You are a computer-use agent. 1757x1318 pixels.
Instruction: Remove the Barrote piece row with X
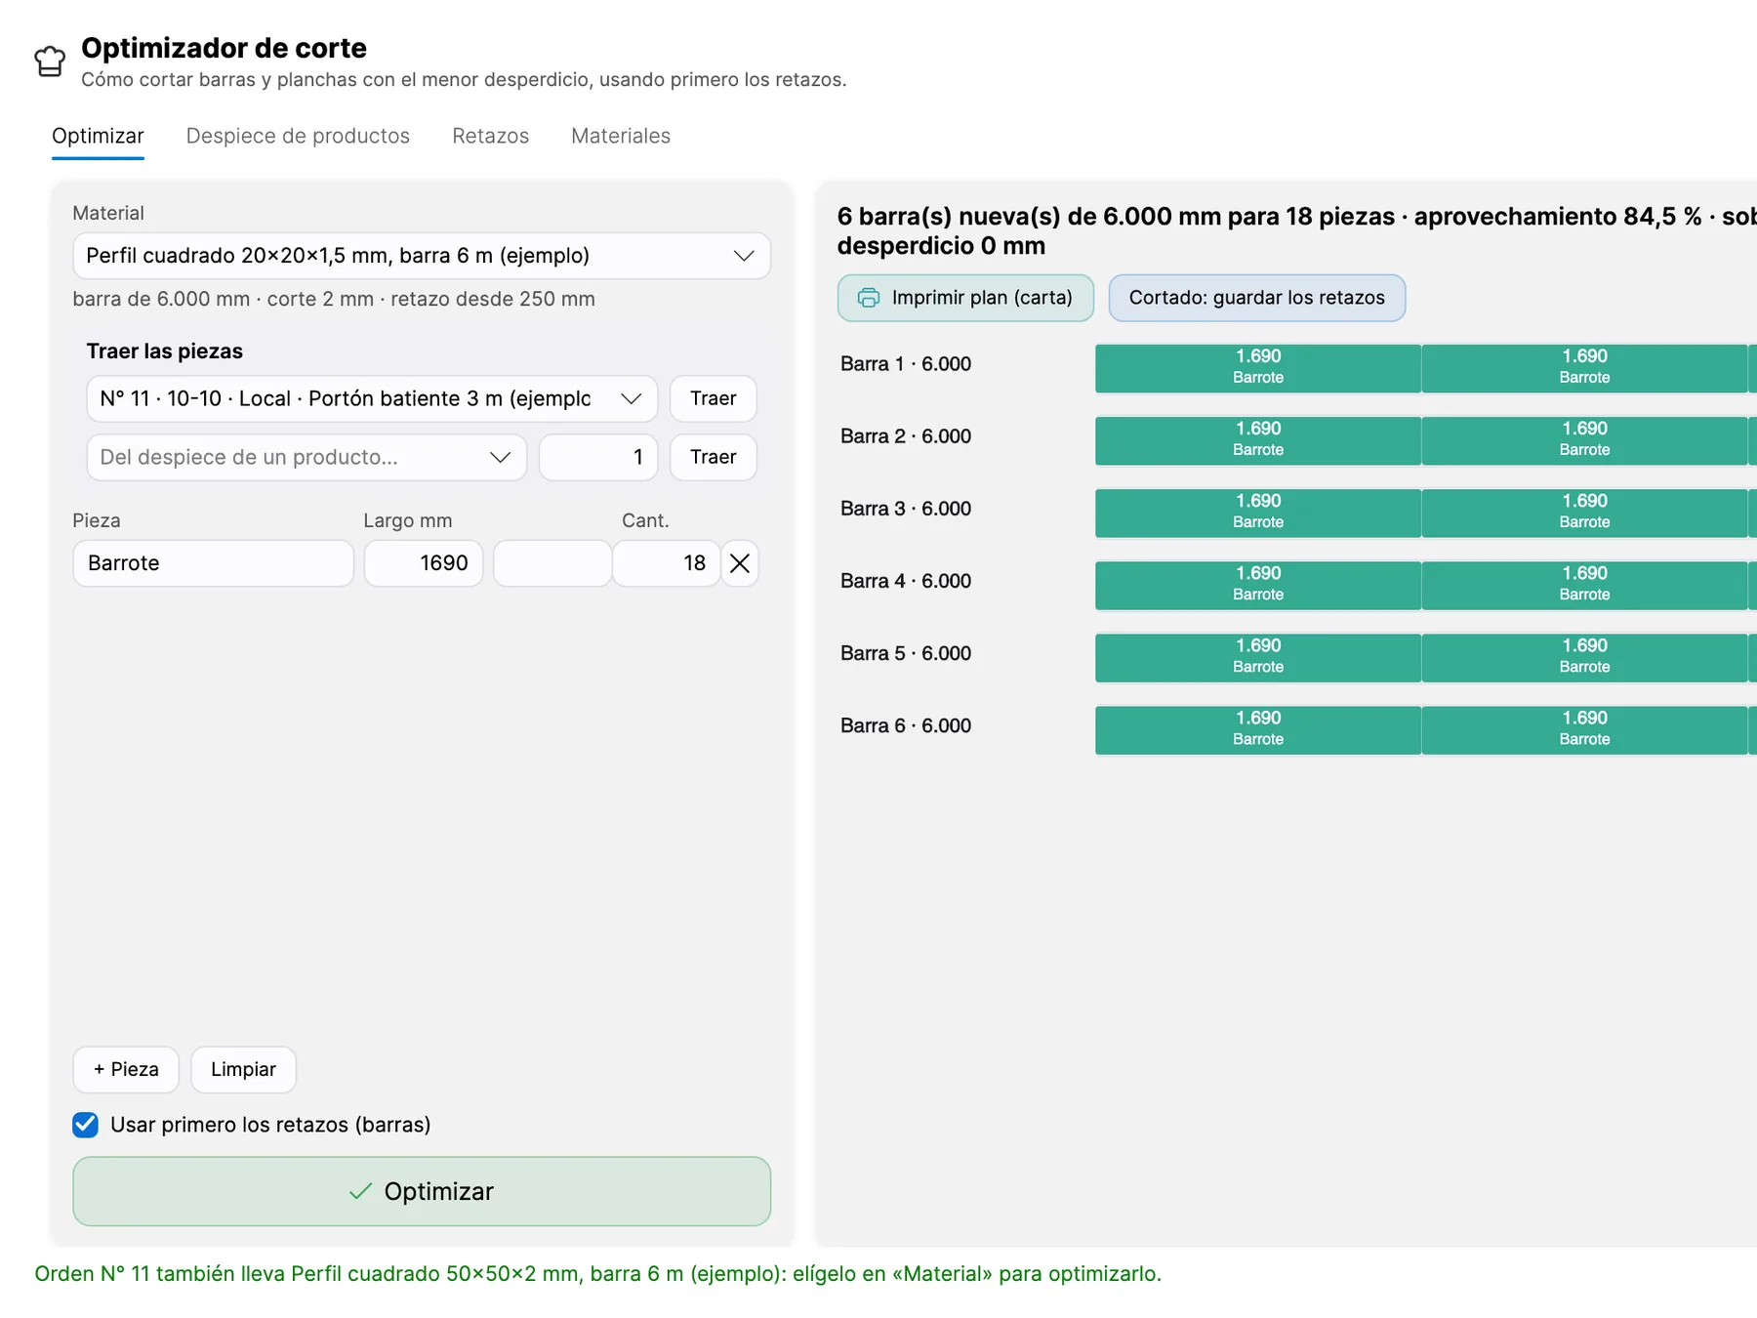pos(740,563)
